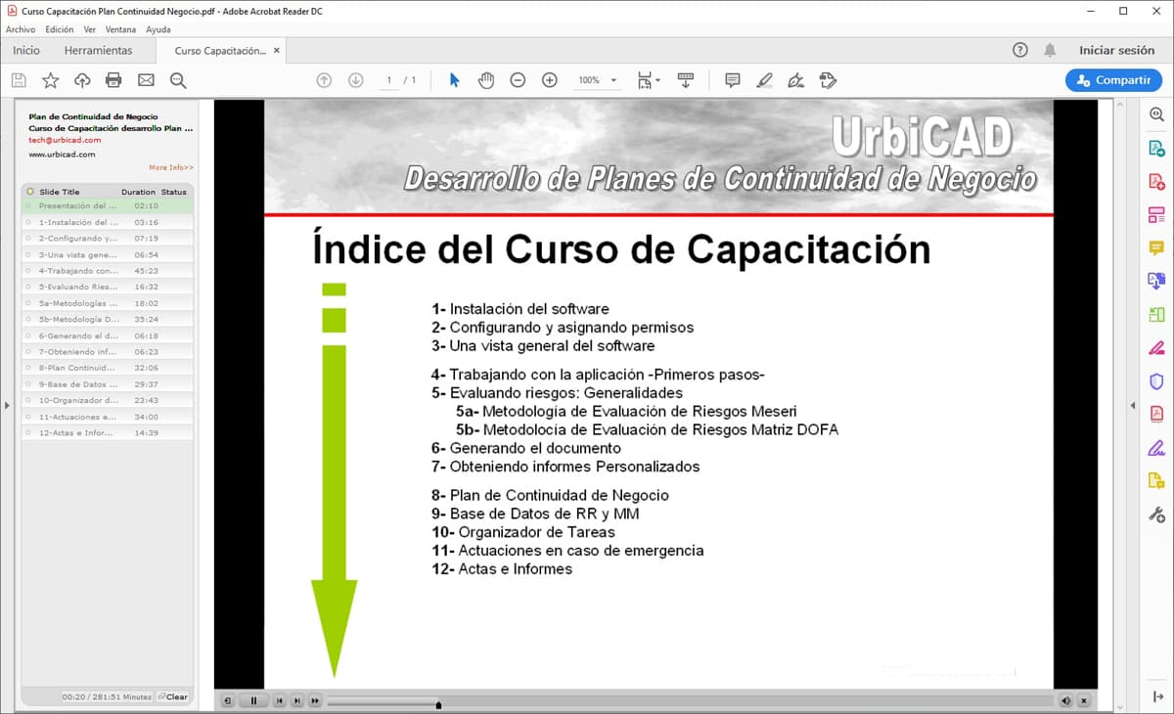Open the blue Translate/Combine tool in sidebar
1174x714 pixels.
[x=1156, y=282]
